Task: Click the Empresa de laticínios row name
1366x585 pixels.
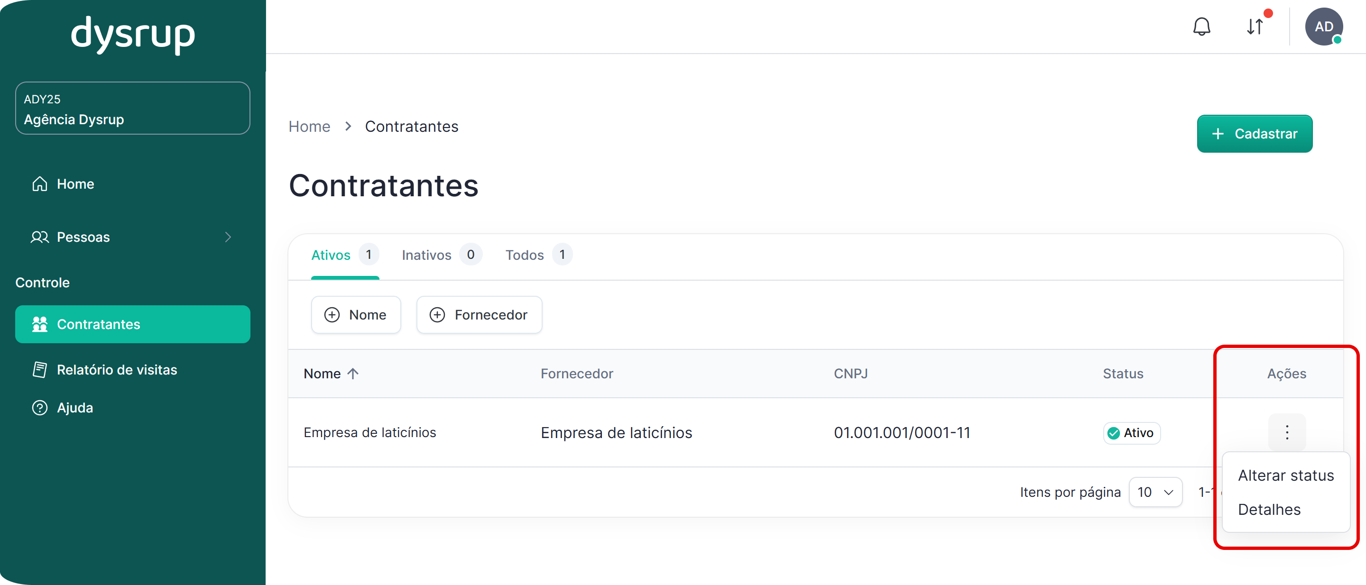Action: [369, 432]
